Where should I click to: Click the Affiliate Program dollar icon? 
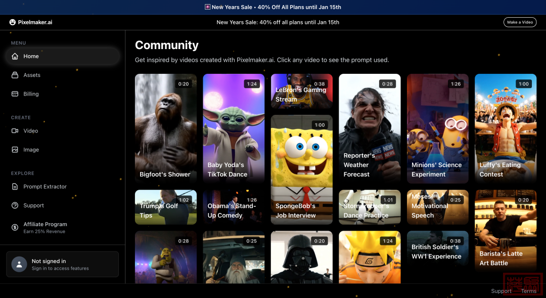click(15, 228)
